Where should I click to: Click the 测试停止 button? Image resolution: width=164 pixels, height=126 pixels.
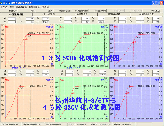click(x=151, y=11)
